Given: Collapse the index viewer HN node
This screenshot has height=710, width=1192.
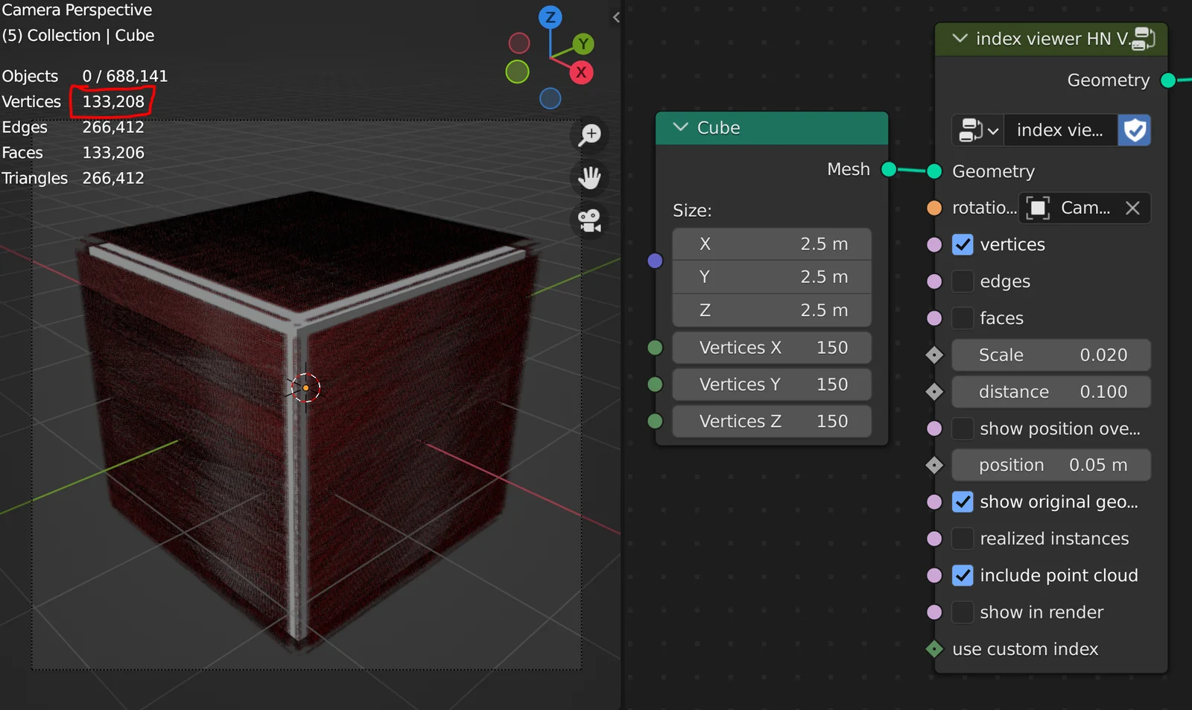Looking at the screenshot, I should [960, 39].
